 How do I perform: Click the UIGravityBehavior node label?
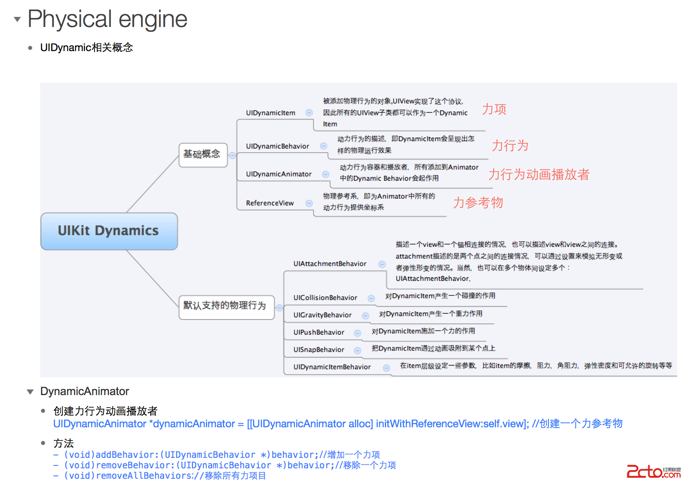tap(322, 315)
